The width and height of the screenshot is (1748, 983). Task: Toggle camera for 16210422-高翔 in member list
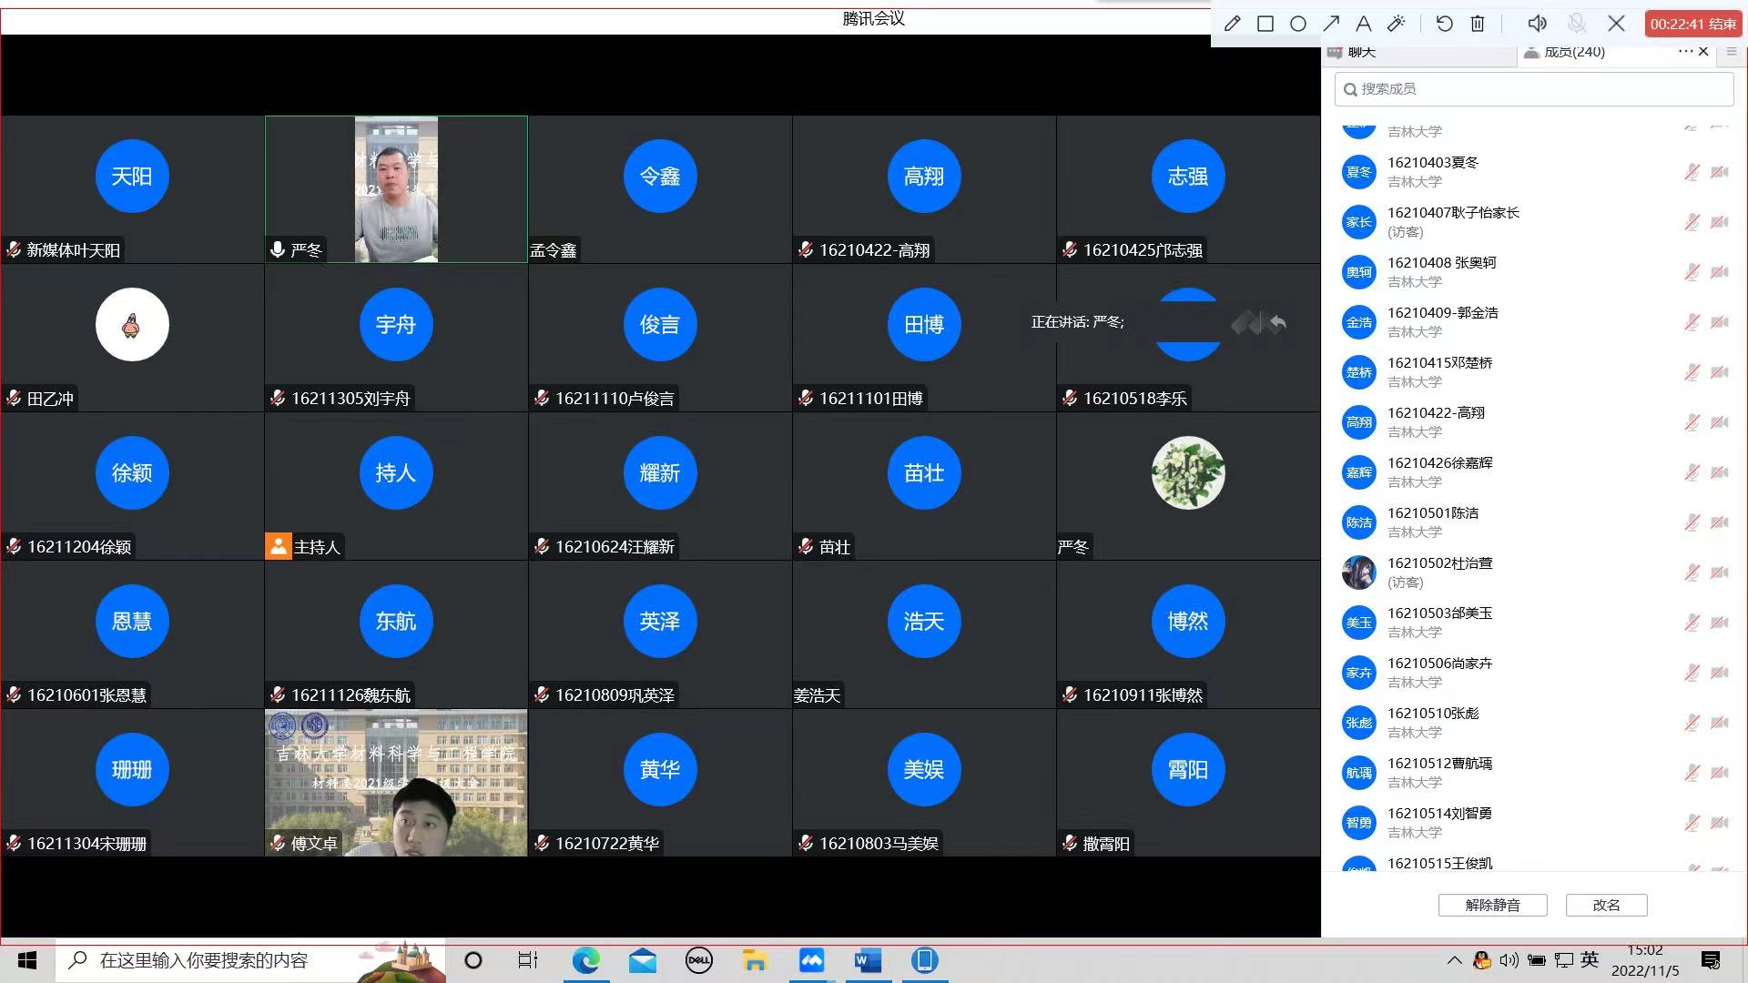(x=1719, y=422)
